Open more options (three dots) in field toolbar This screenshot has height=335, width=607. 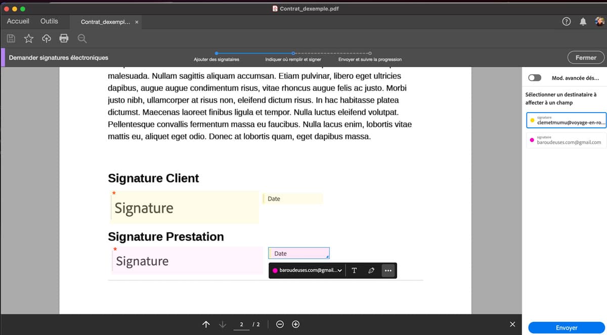coord(388,270)
